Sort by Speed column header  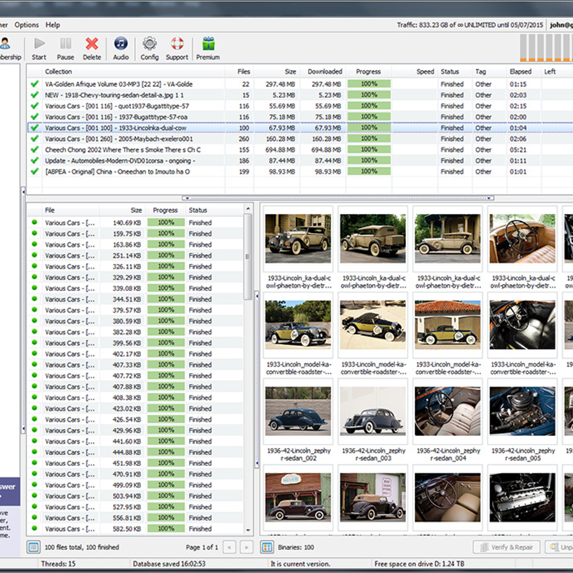[414, 71]
